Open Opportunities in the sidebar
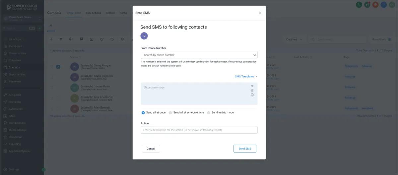 coord(17,74)
